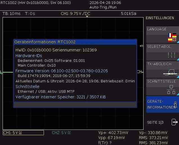The height and width of the screenshot is (145, 179).
Task: Click RMS: 381.23 mV measurement
Action: coord(153,143)
